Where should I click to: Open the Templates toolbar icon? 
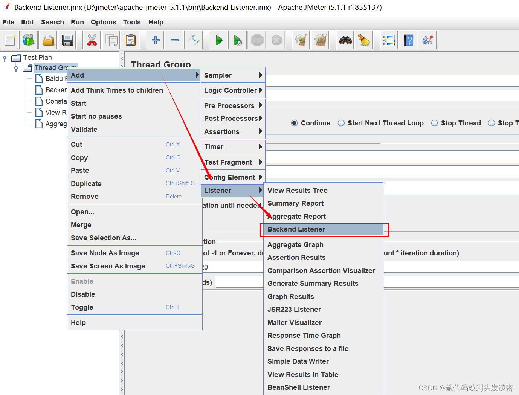pos(29,40)
